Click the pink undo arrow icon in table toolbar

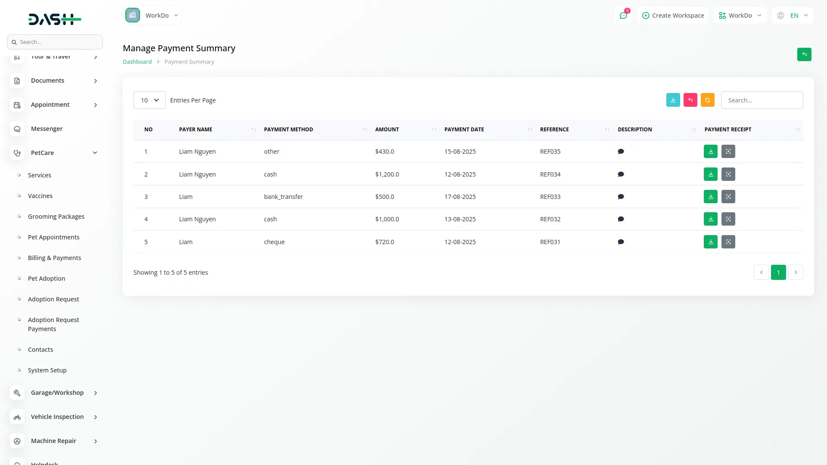click(x=690, y=100)
